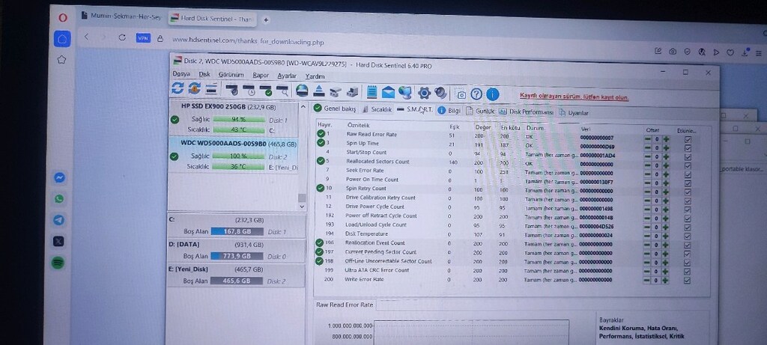Screen dimensions: 767x345
Task: Click the blue refresh disk info icon
Action: 178,88
